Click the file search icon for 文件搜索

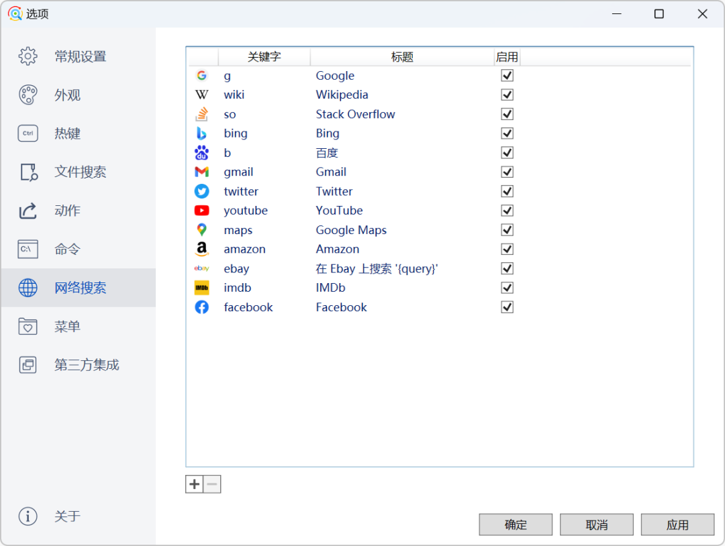(x=29, y=172)
